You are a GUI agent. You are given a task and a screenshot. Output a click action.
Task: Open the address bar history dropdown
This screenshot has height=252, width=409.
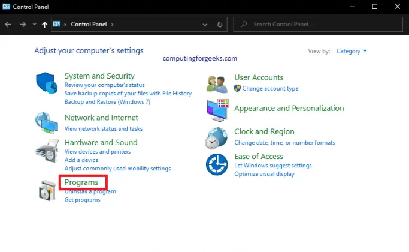(205, 25)
